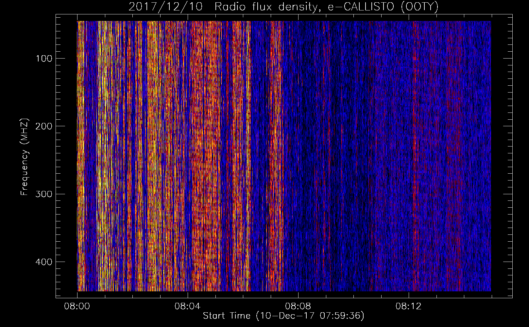The height and width of the screenshot is (327, 529).
Task: Click the 300 frequency tick label
Action: tap(43, 194)
